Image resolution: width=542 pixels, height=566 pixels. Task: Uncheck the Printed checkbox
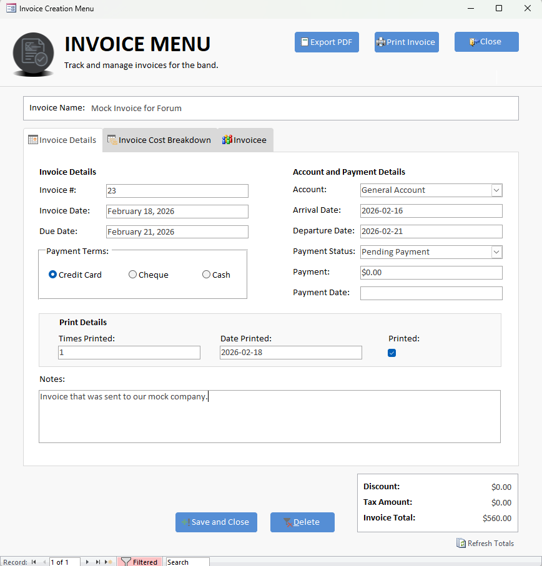[392, 353]
